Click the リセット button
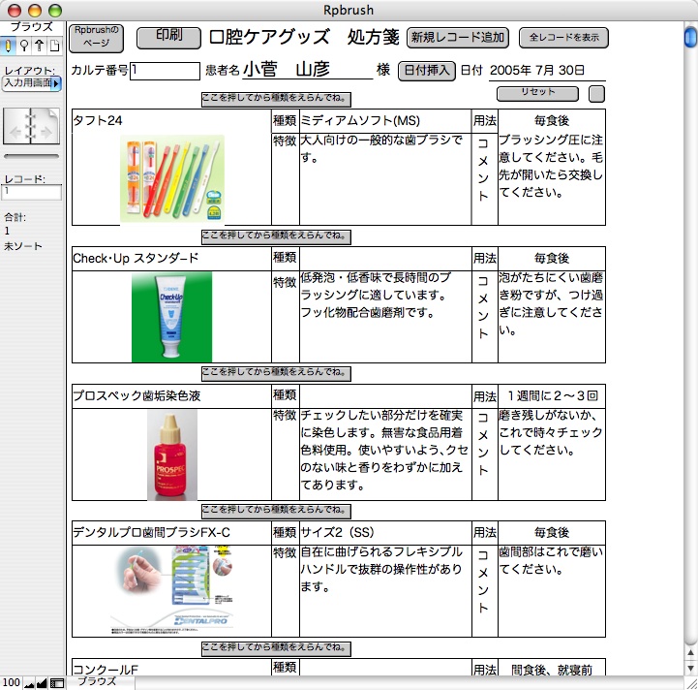 [537, 94]
